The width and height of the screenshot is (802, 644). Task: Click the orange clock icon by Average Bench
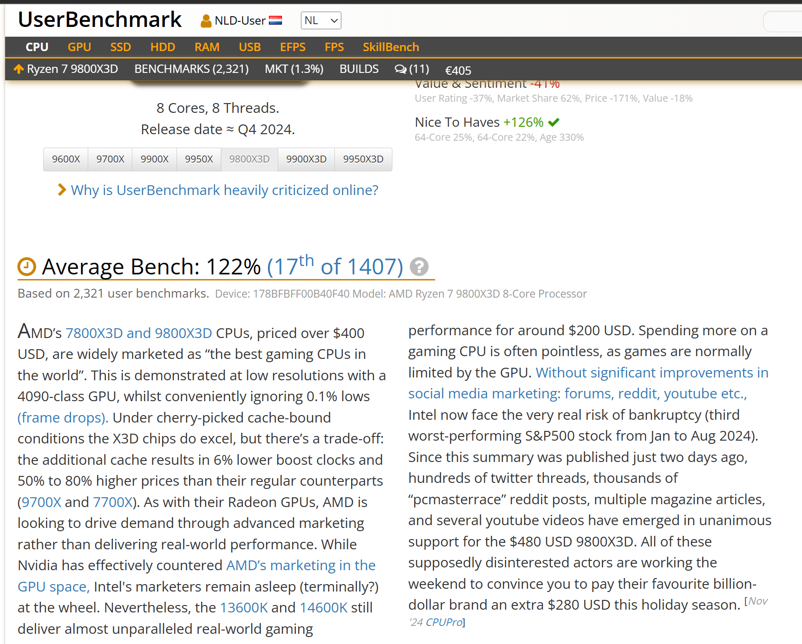point(27,267)
